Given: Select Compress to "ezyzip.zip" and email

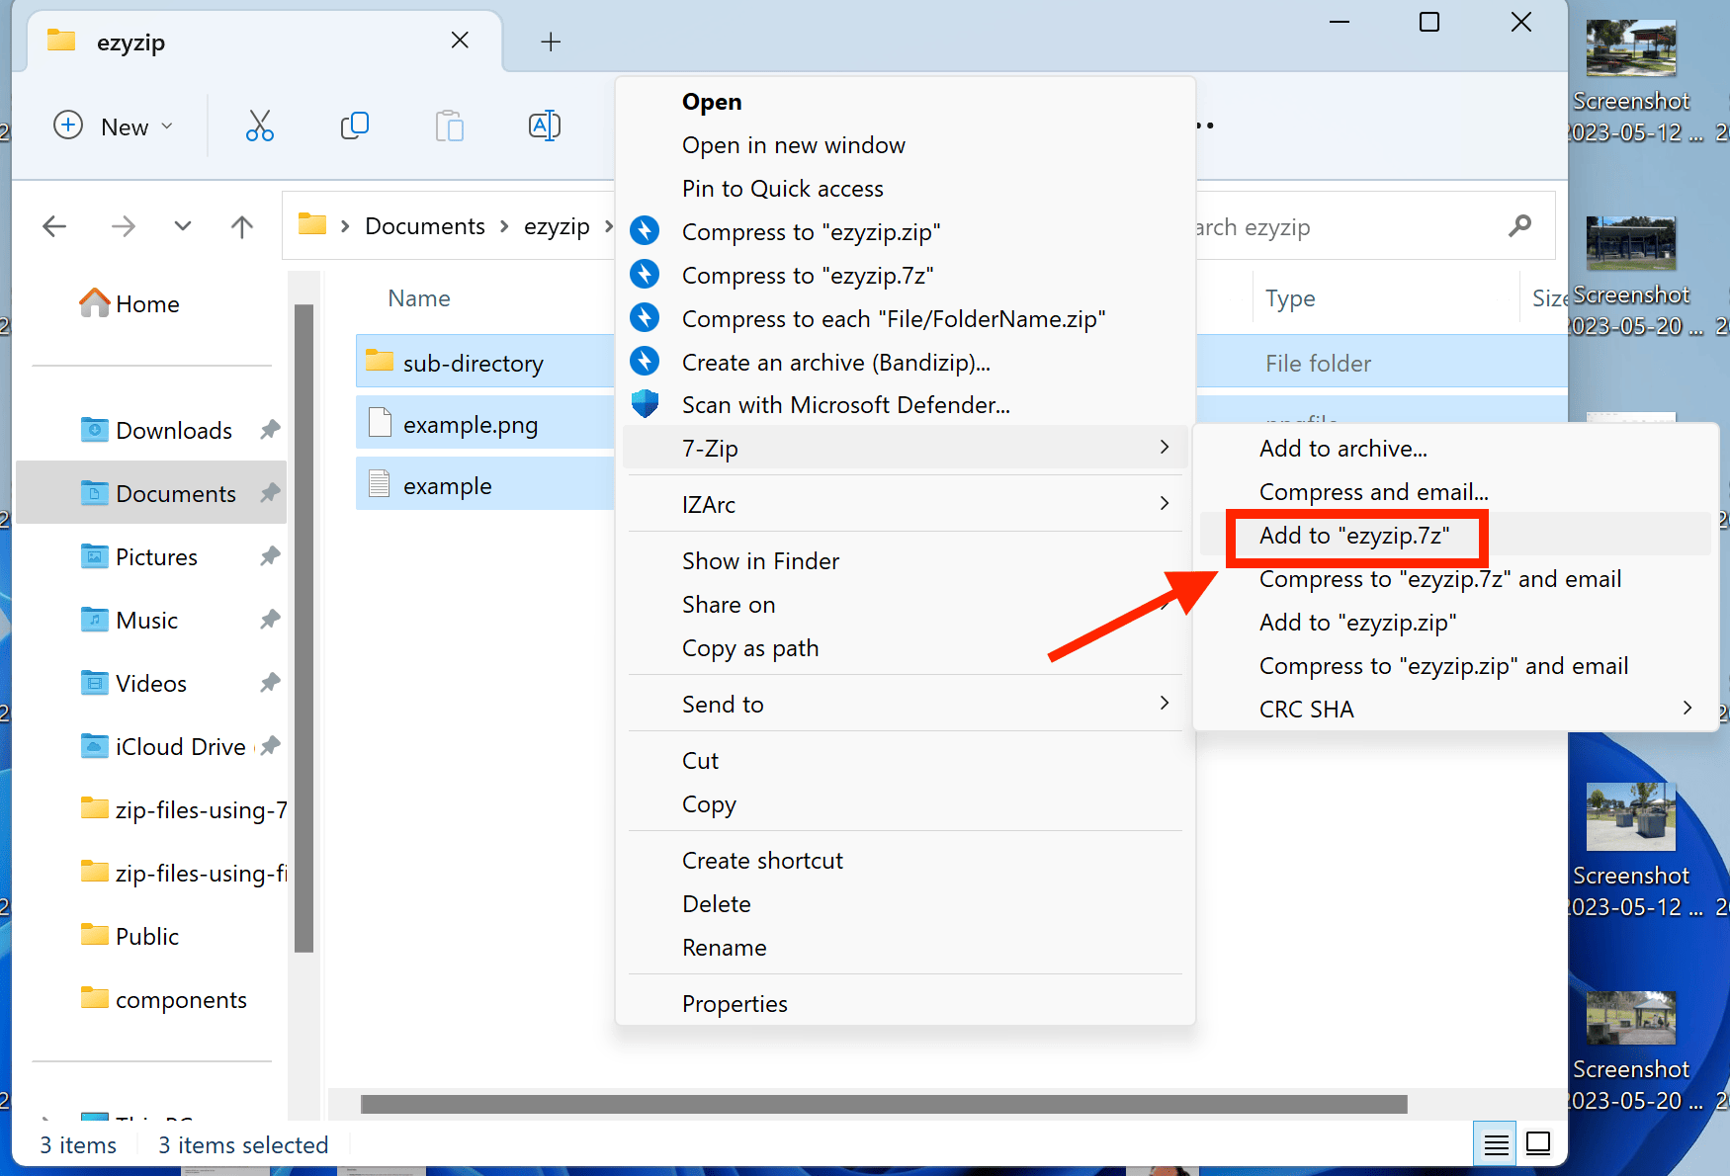Looking at the screenshot, I should tap(1442, 665).
